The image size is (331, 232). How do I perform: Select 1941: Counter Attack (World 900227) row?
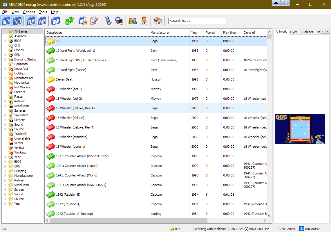coord(156,156)
